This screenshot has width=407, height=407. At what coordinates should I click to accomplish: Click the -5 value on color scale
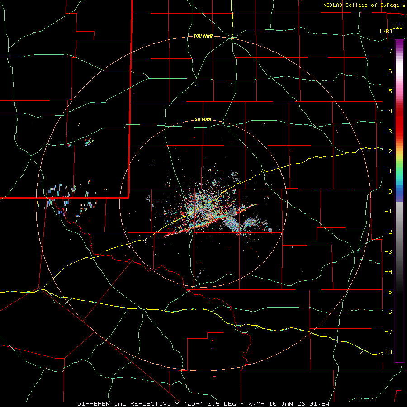pyautogui.click(x=388, y=292)
